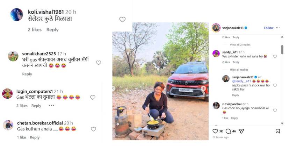Screen dimensions: 290x163
Task: Go to previous photo in the carousel
Action: (x=114, y=88)
